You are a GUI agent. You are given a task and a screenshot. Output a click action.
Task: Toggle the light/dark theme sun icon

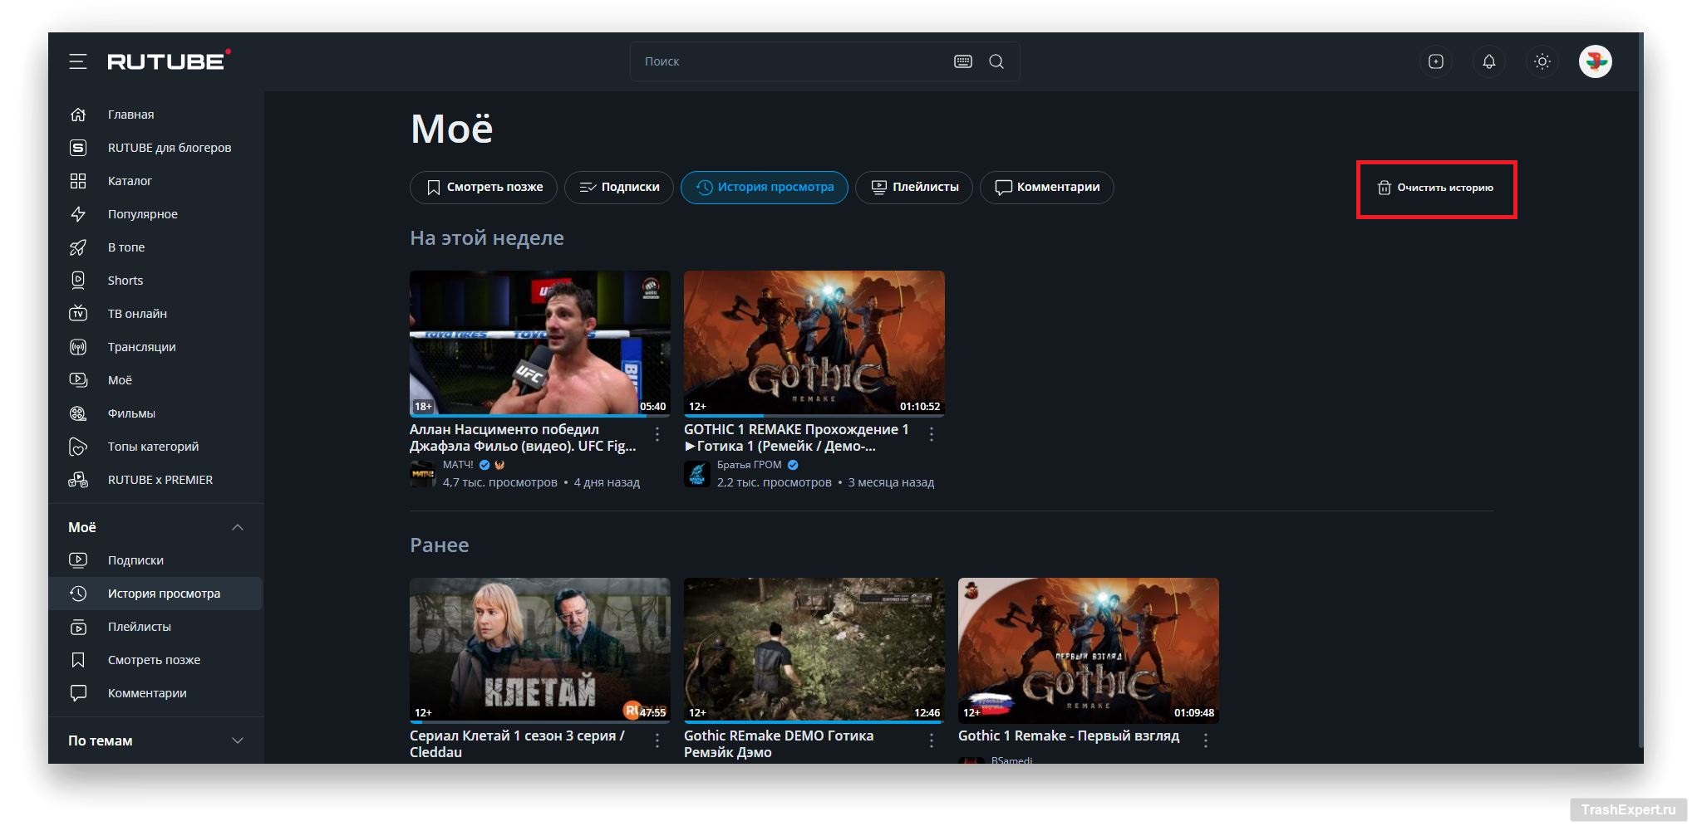(x=1542, y=61)
